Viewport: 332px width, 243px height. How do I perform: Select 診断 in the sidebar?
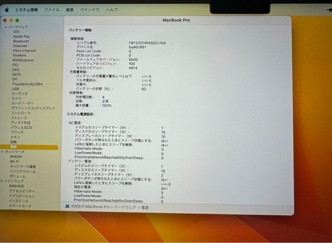pos(14,142)
